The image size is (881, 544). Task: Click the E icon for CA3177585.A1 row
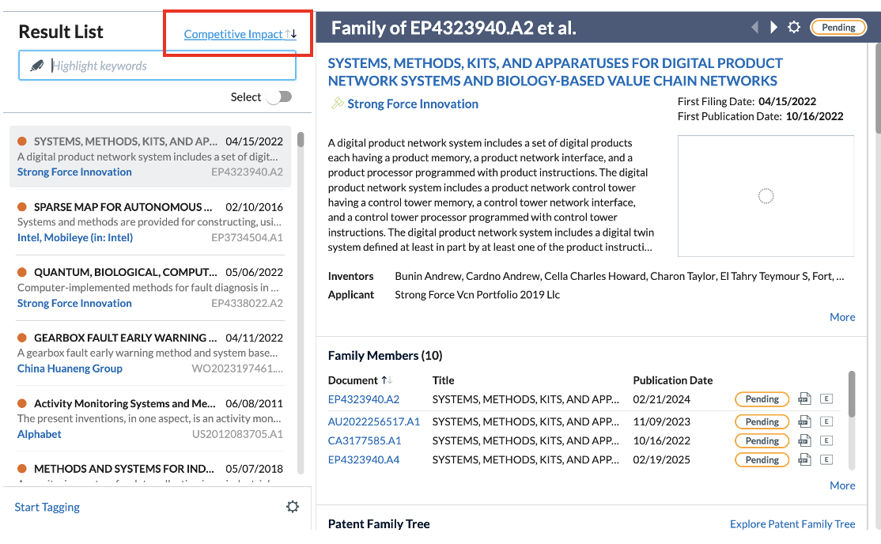[x=826, y=440]
